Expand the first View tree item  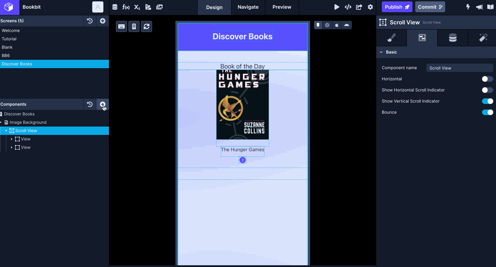click(x=11, y=139)
